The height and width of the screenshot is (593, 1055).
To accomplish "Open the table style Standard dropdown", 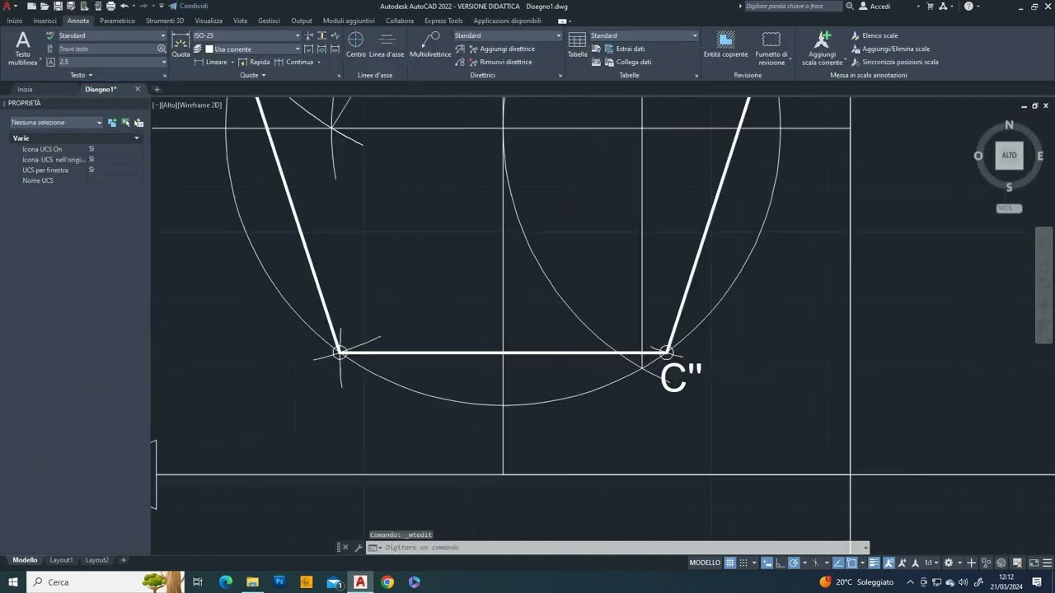I will coord(644,35).
